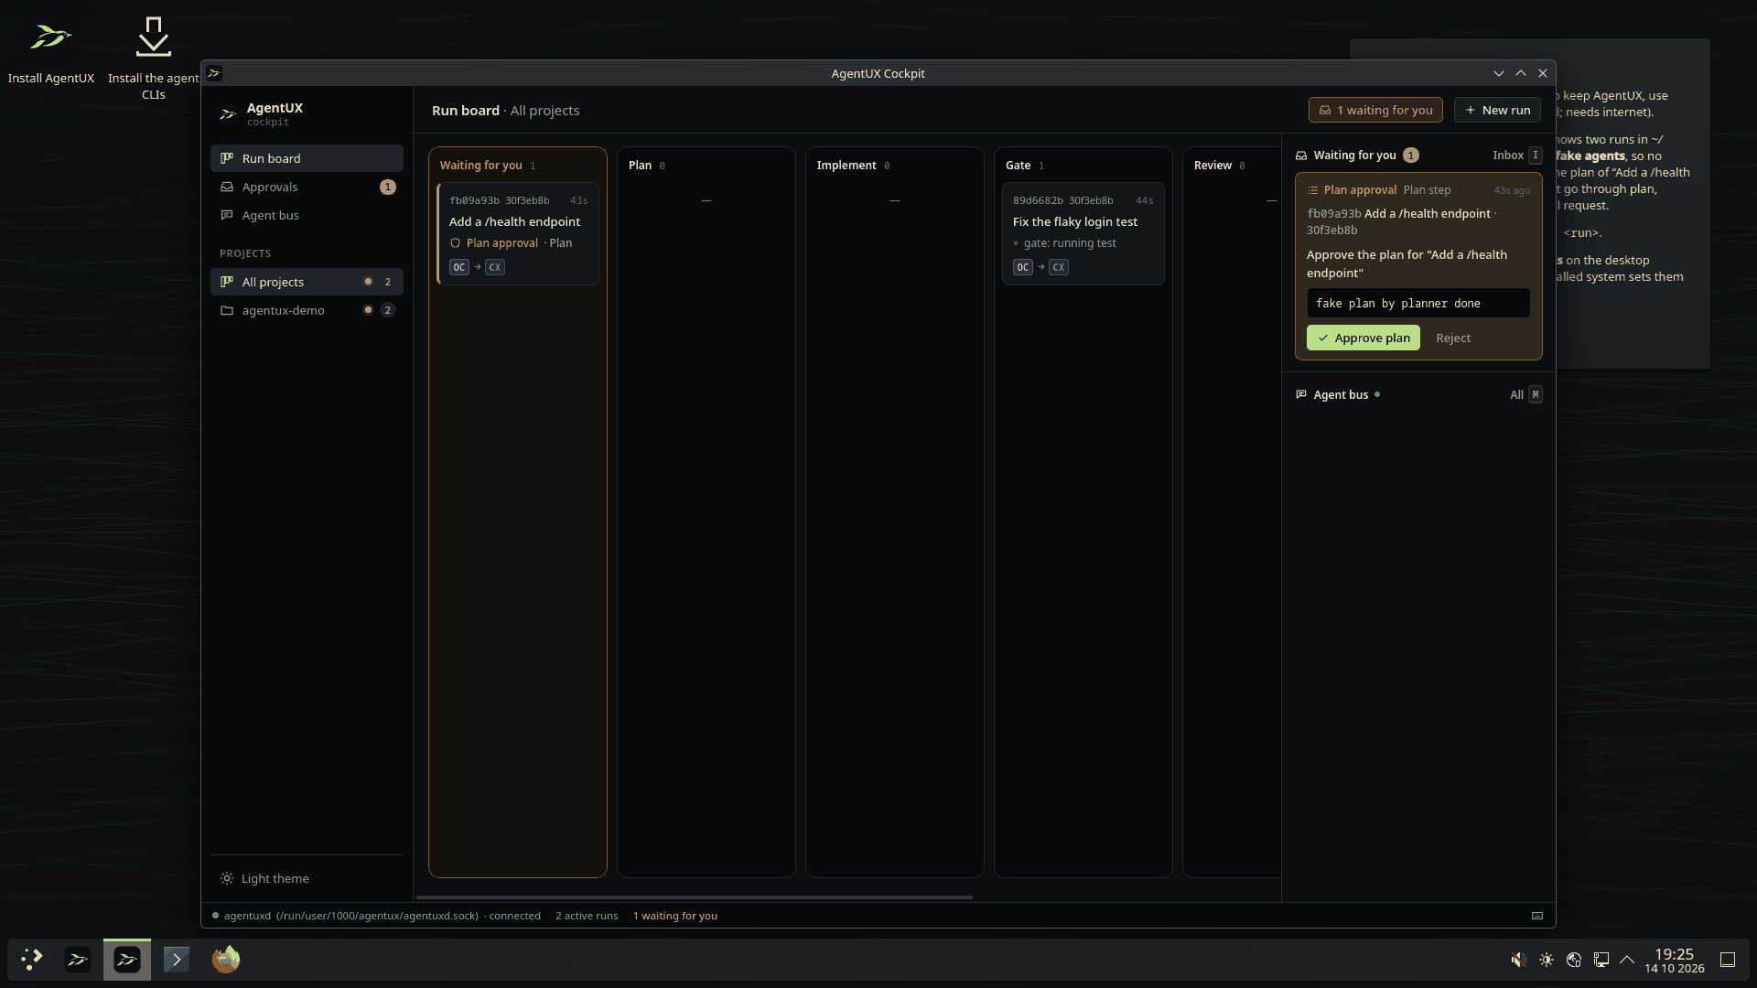Open the Install AgentUX desktop icon

[50, 51]
